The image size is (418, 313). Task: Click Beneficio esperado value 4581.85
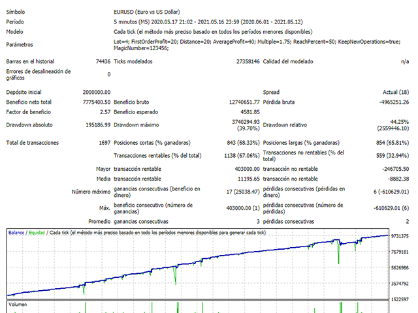250,112
